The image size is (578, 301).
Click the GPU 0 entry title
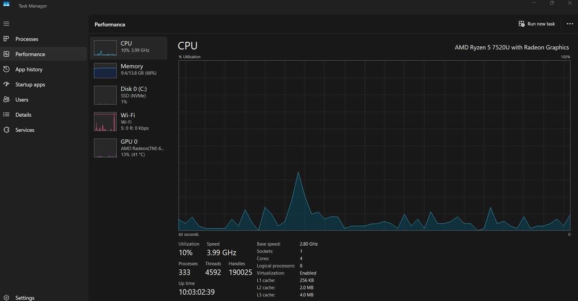pyautogui.click(x=129, y=142)
